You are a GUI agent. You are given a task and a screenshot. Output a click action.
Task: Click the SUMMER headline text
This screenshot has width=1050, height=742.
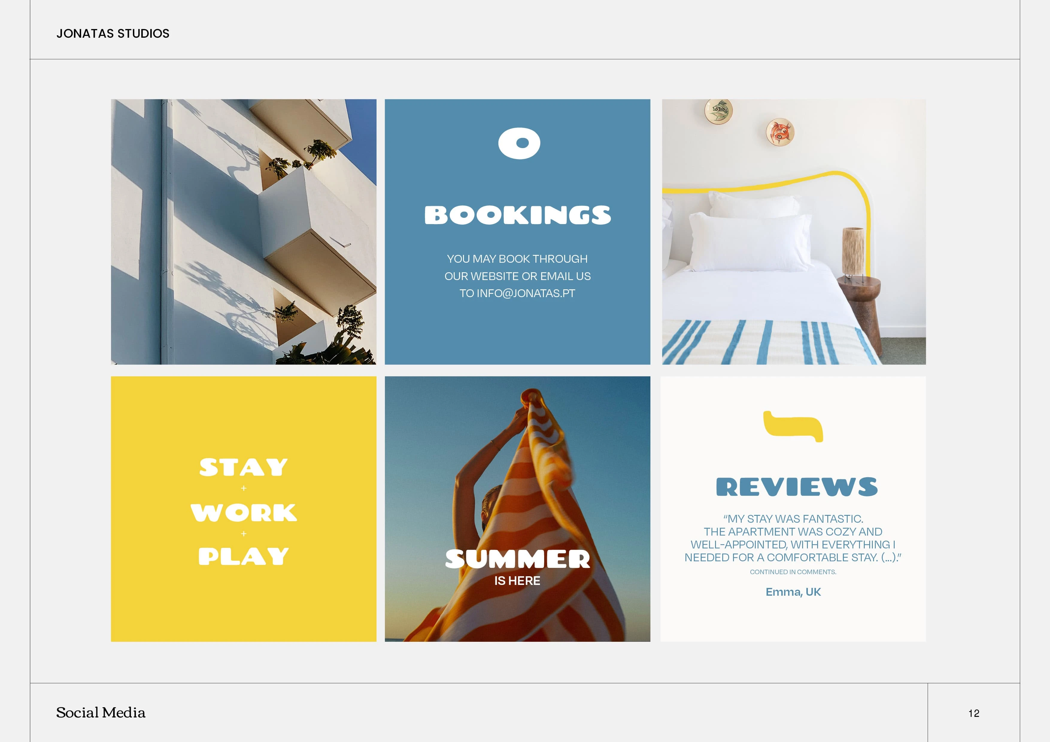[x=518, y=559]
